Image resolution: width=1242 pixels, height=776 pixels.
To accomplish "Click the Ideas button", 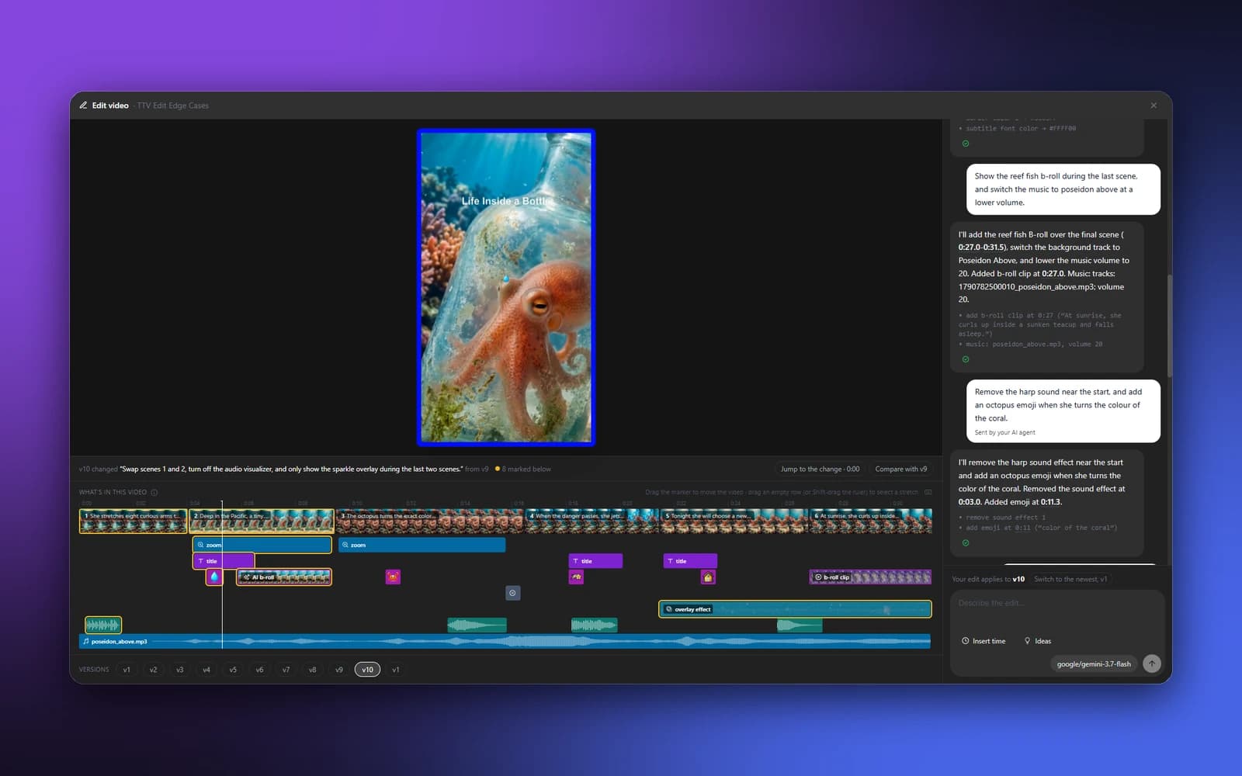I will point(1038,641).
